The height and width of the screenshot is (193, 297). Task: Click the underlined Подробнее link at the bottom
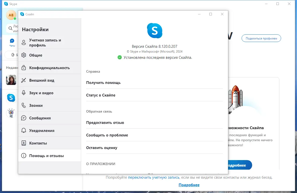coord(189,185)
